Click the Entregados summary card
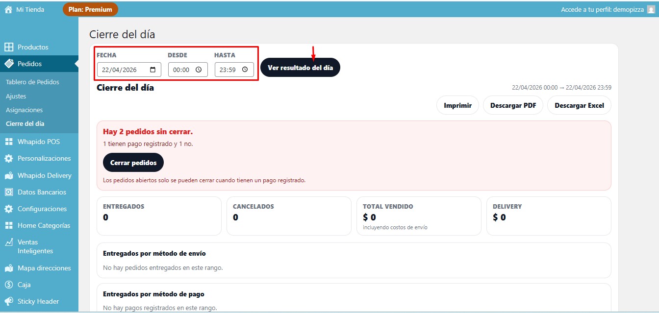The width and height of the screenshot is (659, 313). (x=159, y=216)
